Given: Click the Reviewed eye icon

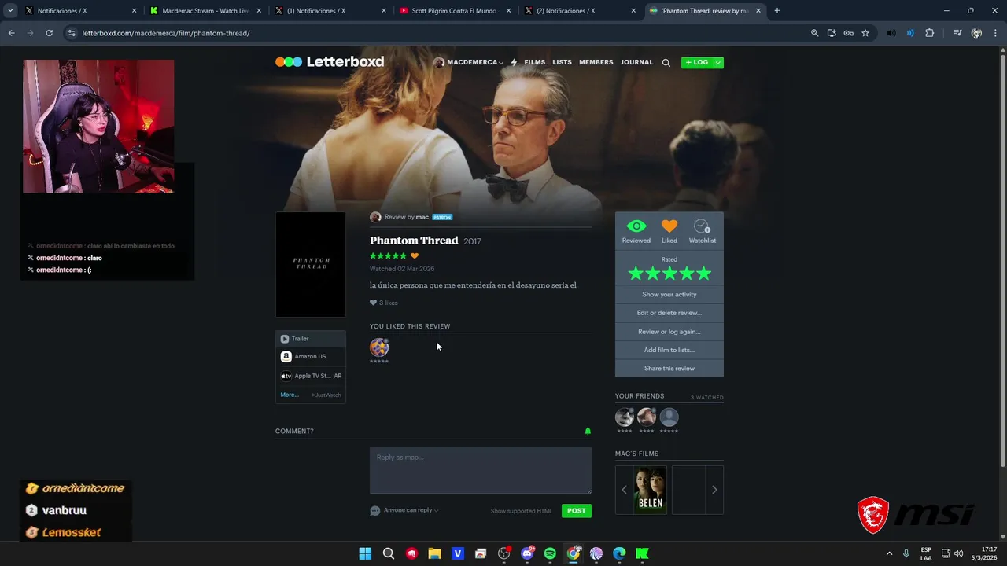Looking at the screenshot, I should coord(636,226).
